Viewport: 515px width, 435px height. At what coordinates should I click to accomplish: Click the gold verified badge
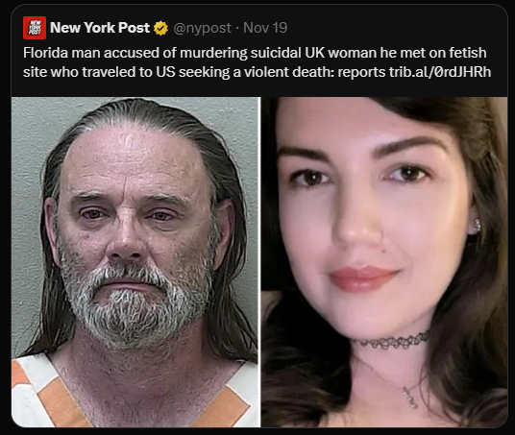[160, 28]
